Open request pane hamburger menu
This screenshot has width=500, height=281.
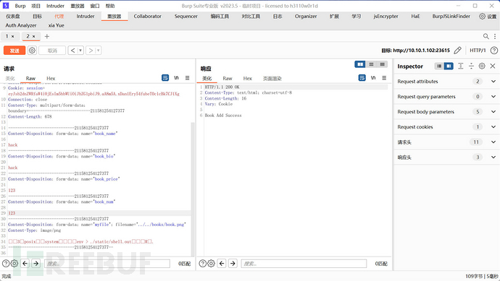188,77
